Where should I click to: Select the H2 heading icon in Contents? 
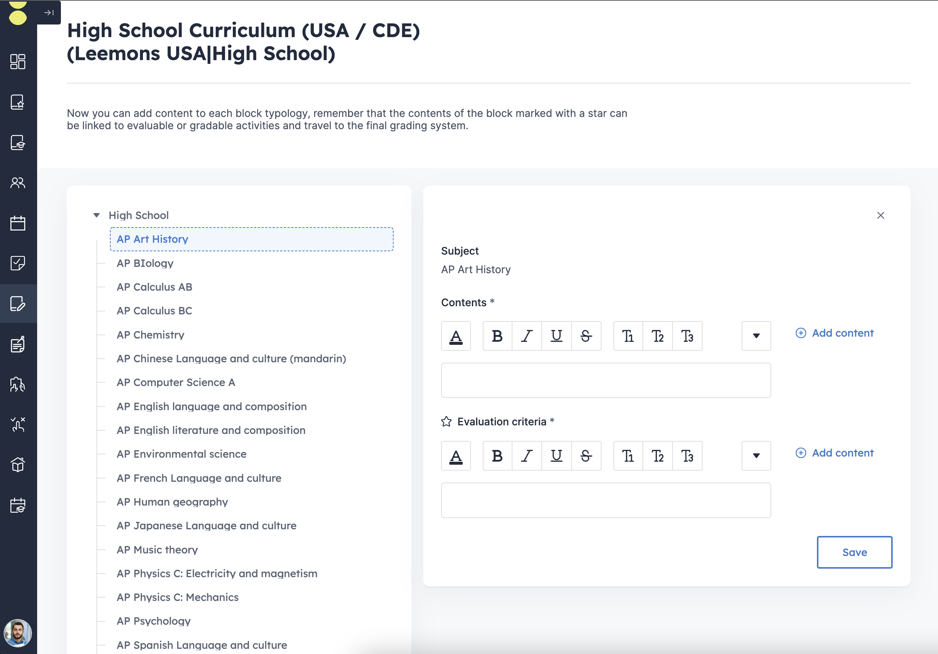[657, 336]
